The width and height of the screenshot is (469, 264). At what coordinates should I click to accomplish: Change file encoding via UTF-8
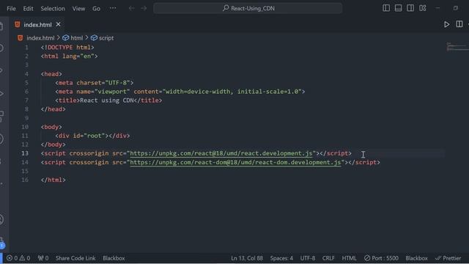click(x=308, y=258)
